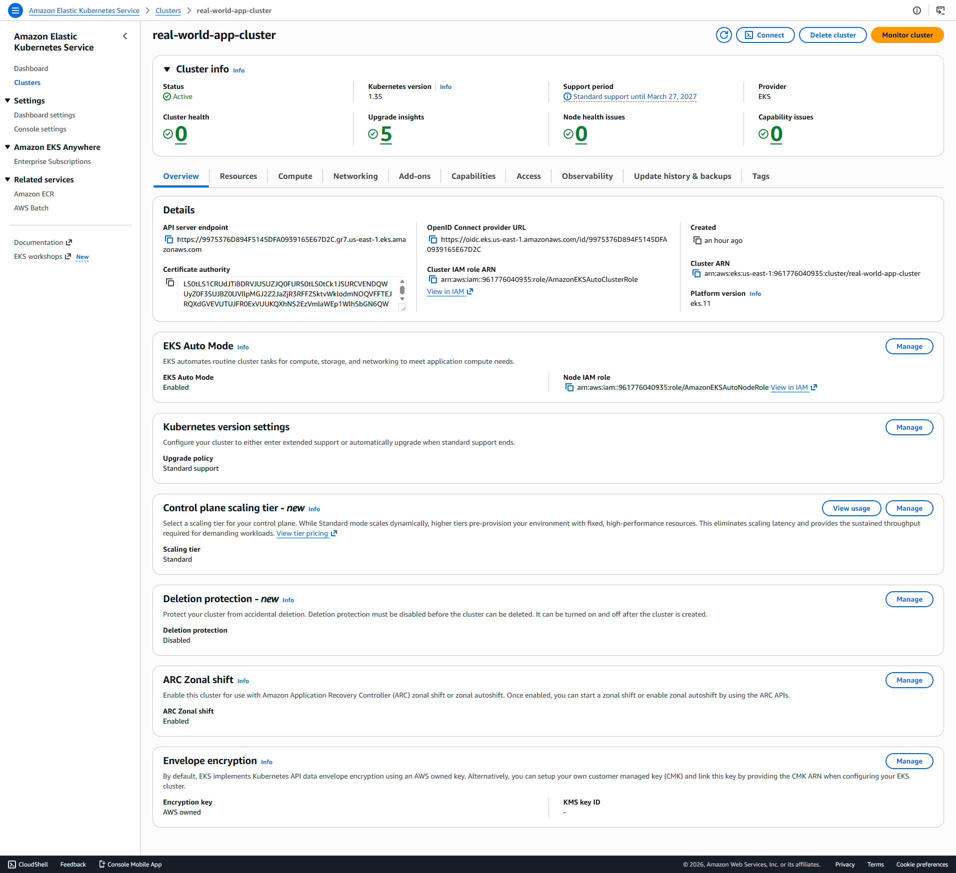Collapse the Cluster info section
This screenshot has width=956, height=873.
(x=167, y=69)
